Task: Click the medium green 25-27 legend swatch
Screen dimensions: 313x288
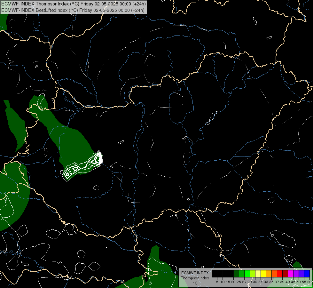Action: pos(242,274)
